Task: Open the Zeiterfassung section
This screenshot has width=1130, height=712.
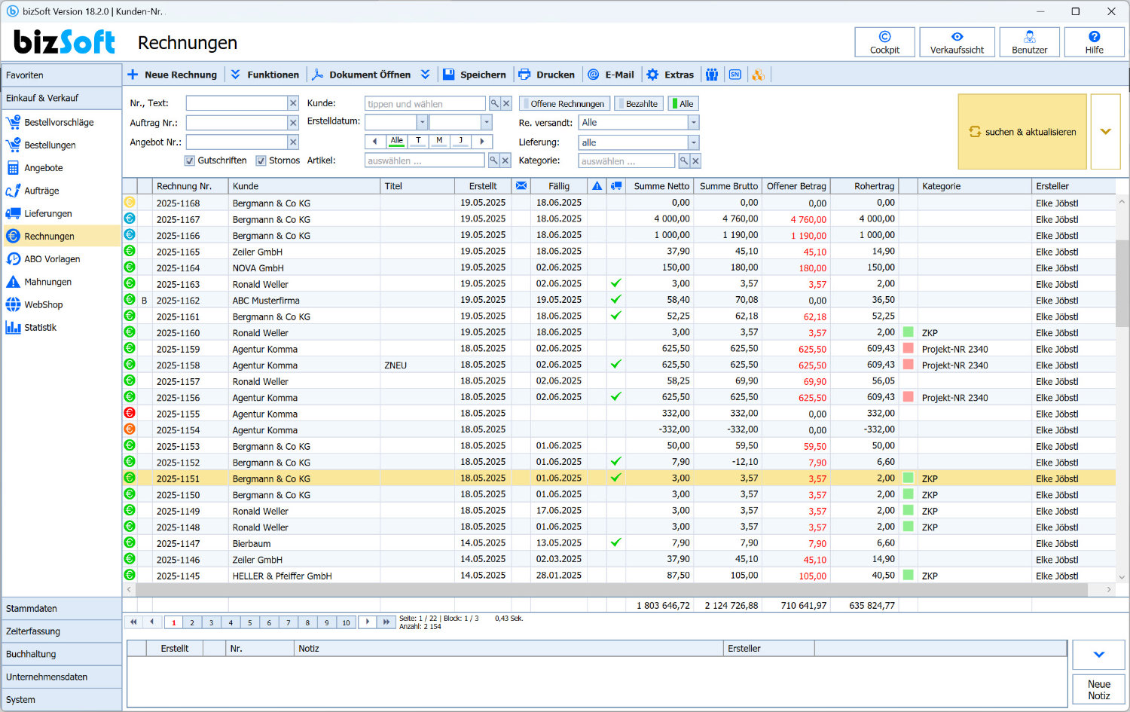Action: tap(62, 631)
